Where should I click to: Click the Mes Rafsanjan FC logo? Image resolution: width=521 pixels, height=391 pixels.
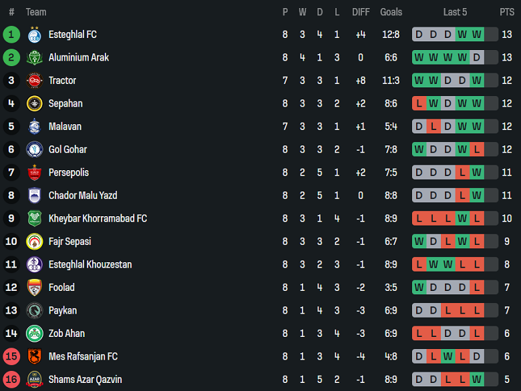click(34, 356)
